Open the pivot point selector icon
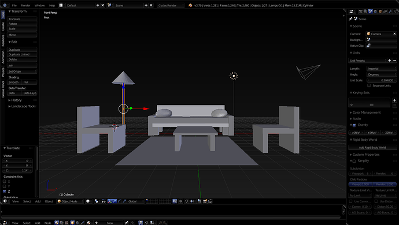 point(97,201)
